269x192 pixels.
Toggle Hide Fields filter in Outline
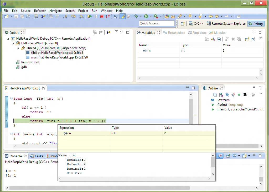click(227, 95)
